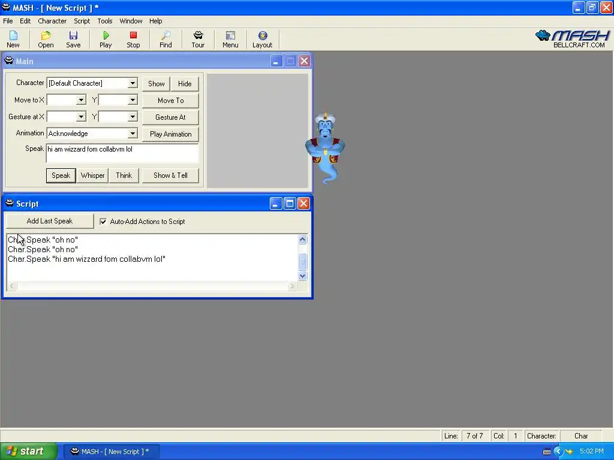Click the Layout toolbar icon
This screenshot has width=614, height=460.
click(x=263, y=39)
